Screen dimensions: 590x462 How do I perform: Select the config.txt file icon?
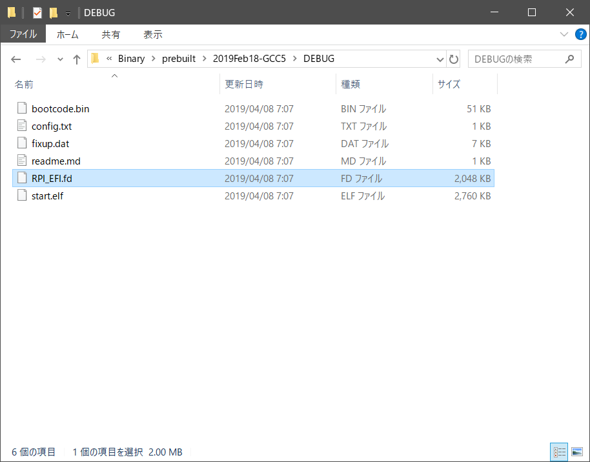coord(22,126)
